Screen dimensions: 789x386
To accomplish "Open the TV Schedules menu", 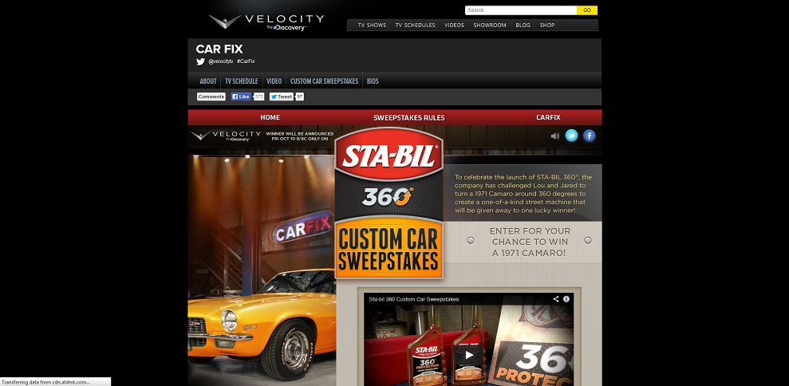I will pos(415,26).
